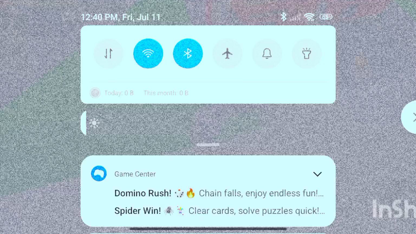Tap the bell sound mode tile
Screen dimensions: 416x234
tap(267, 54)
